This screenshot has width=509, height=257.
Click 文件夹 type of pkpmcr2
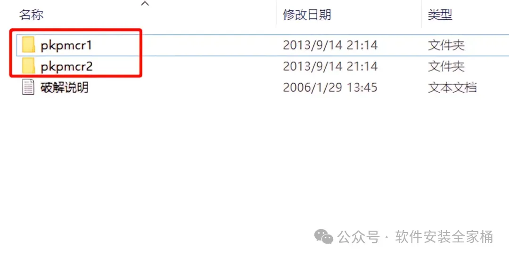[446, 66]
